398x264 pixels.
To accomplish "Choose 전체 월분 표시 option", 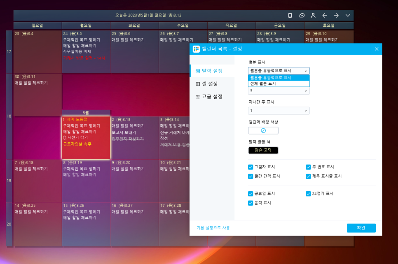I will point(279,83).
